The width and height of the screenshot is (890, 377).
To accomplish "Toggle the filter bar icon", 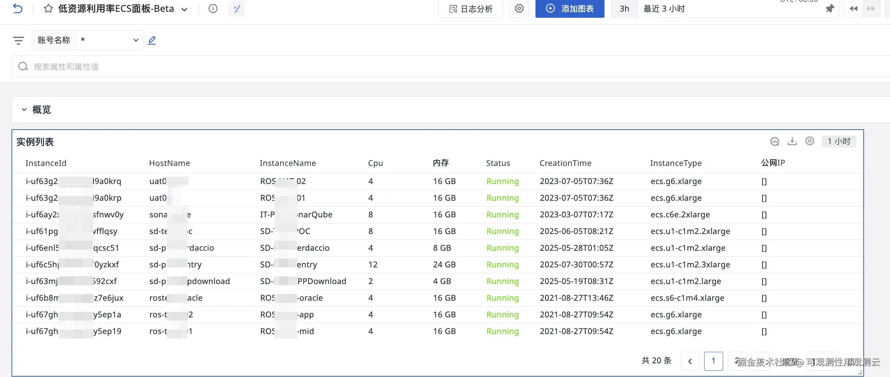I will (x=18, y=40).
